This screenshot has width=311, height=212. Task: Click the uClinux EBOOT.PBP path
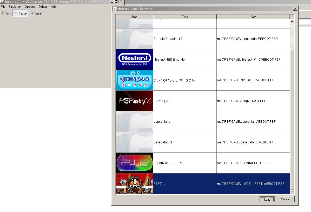[x=243, y=163]
